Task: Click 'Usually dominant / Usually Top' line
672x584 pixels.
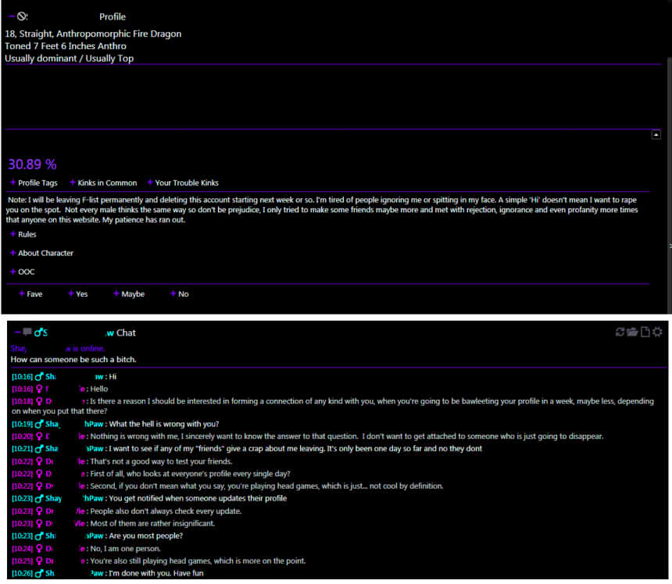Action: click(x=69, y=59)
